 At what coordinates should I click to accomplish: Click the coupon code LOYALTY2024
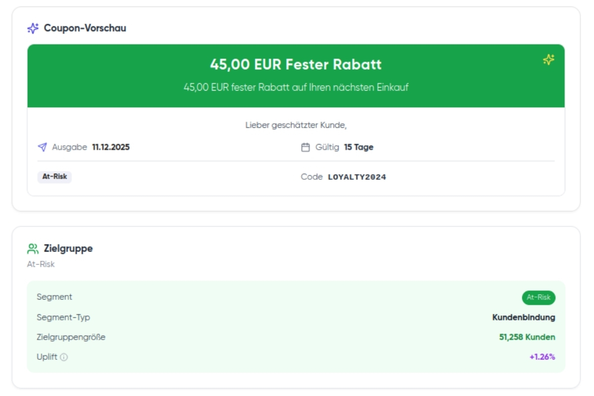357,177
